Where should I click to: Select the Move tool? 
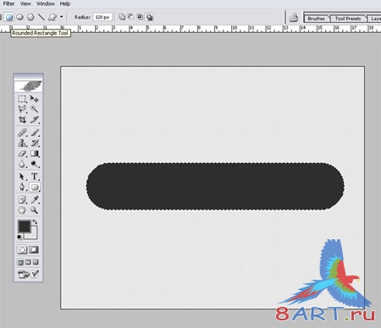(35, 99)
